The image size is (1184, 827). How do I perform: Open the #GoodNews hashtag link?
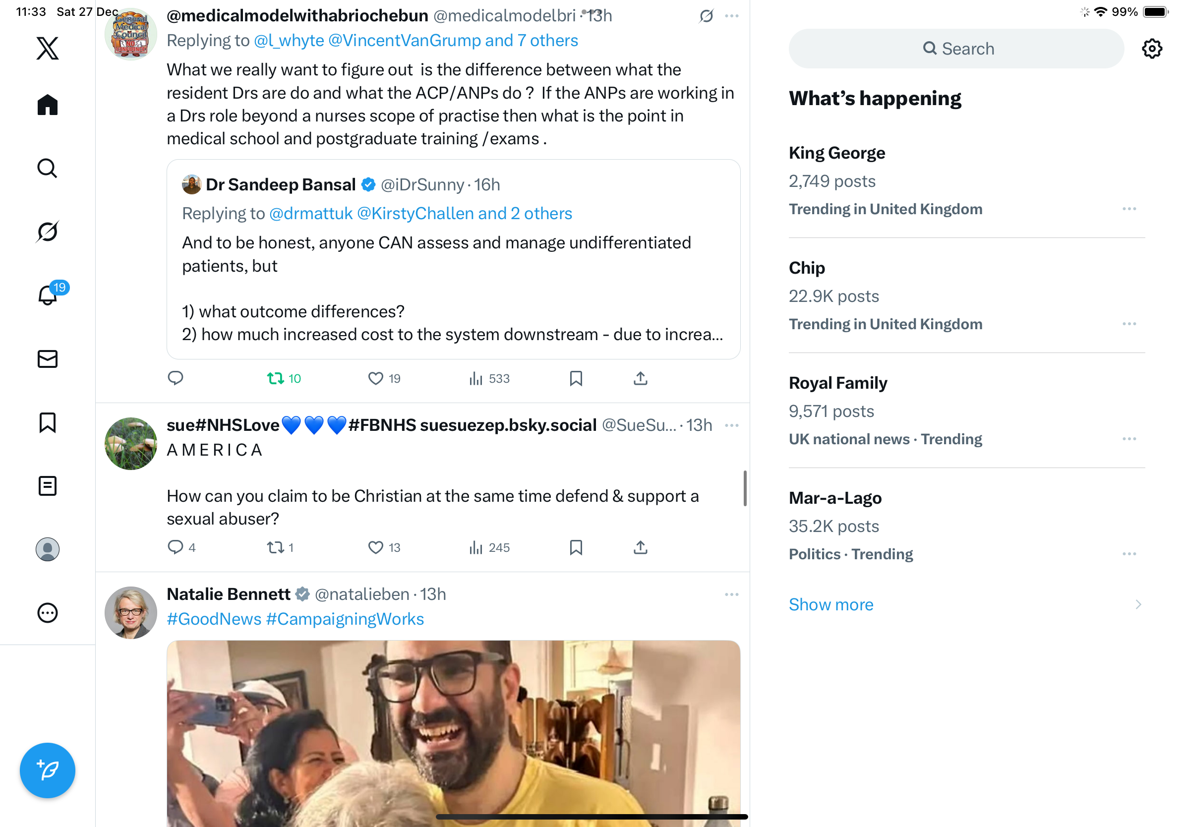point(214,619)
